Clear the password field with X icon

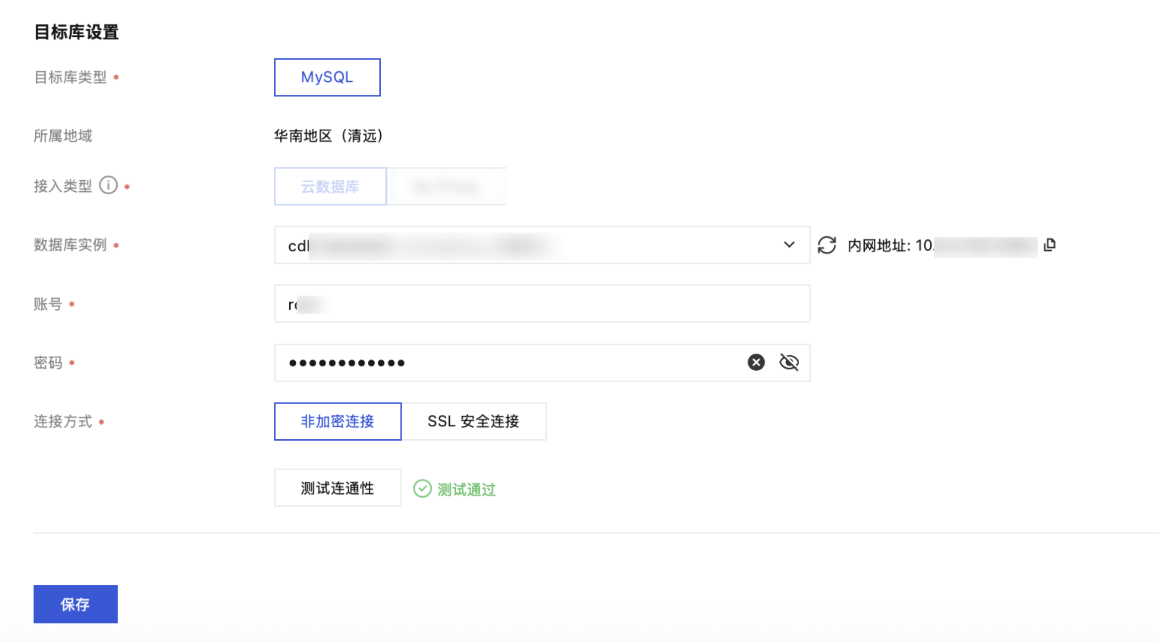pyautogui.click(x=756, y=362)
